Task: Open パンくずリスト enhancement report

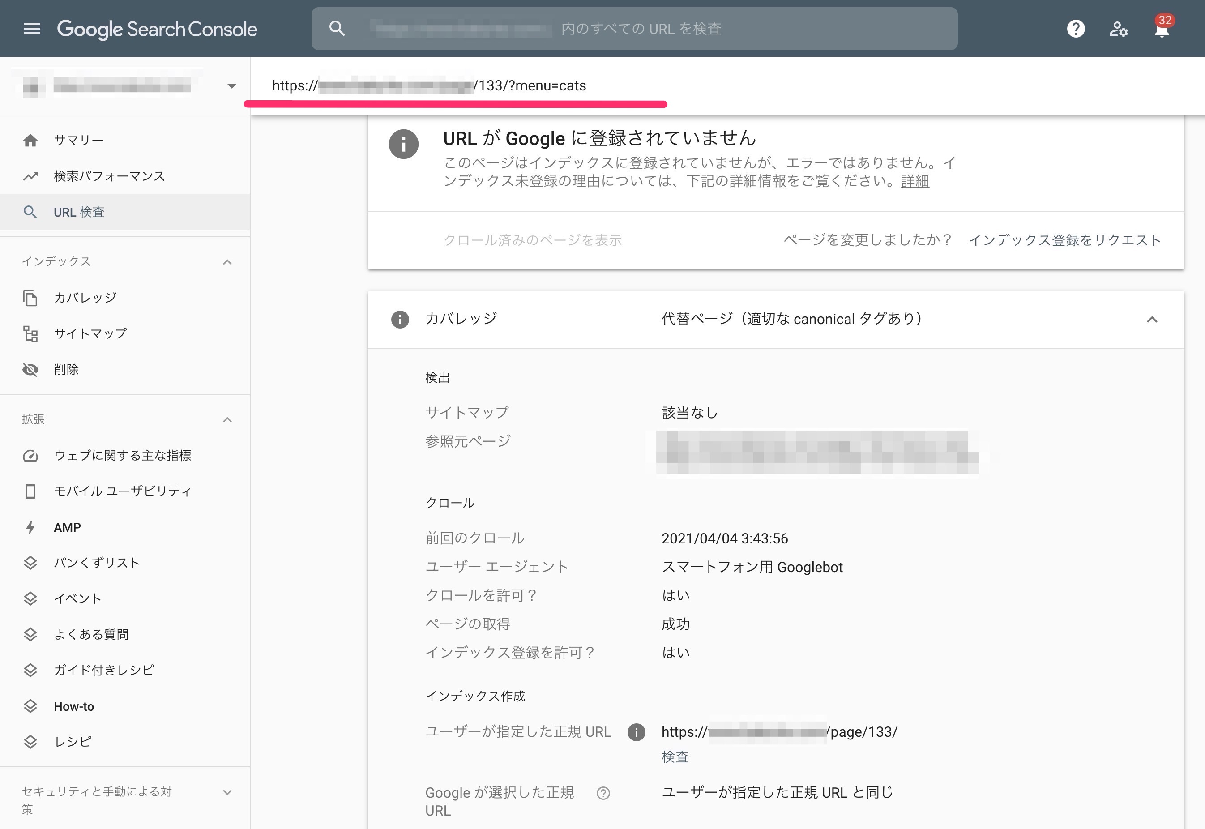Action: (124, 563)
